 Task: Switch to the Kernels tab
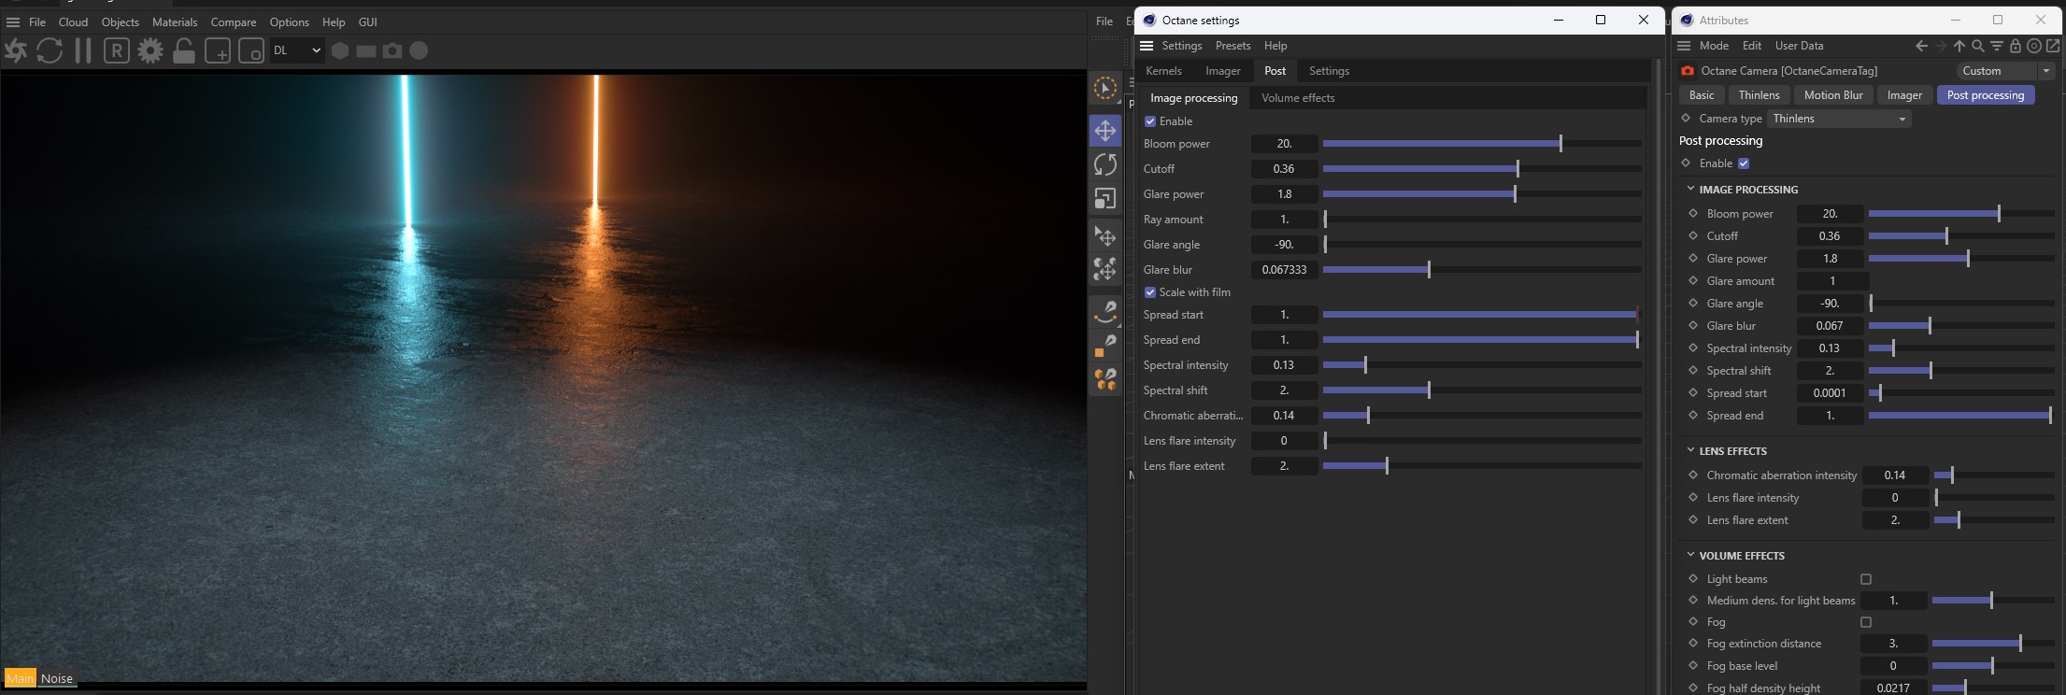1164,71
